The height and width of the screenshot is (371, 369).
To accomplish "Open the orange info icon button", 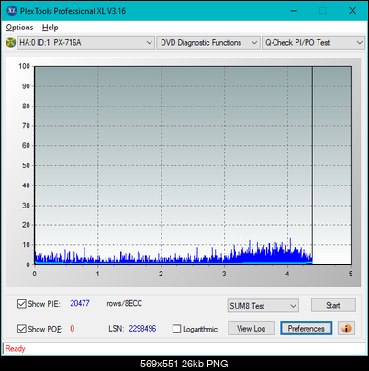I will click(x=346, y=329).
